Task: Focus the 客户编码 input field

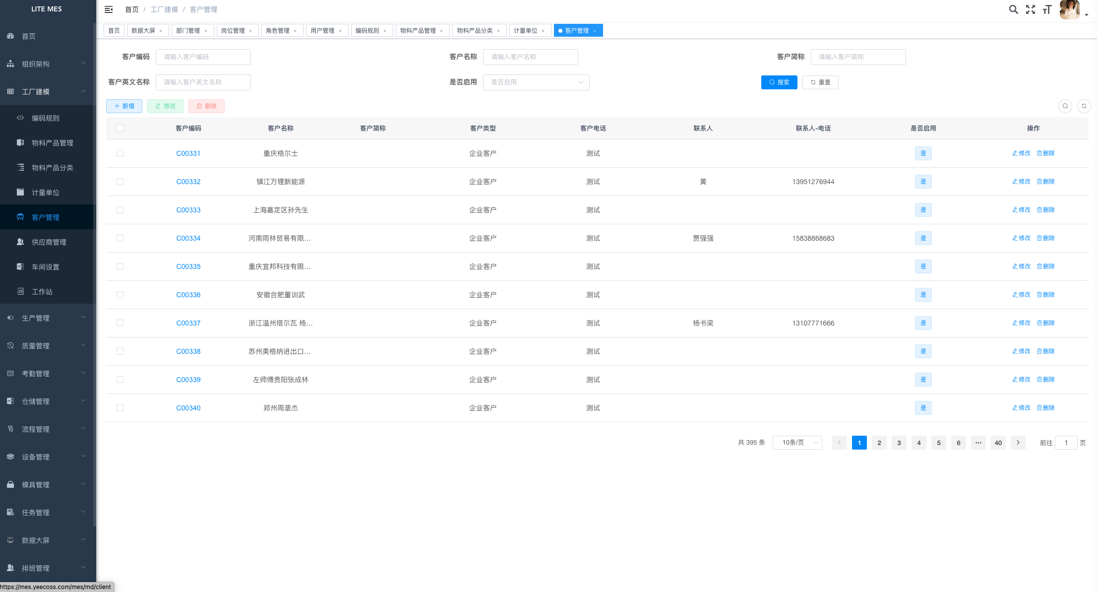Action: [203, 57]
